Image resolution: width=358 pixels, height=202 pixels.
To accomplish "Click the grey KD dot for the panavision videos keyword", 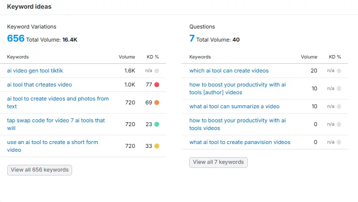I will (x=339, y=142).
